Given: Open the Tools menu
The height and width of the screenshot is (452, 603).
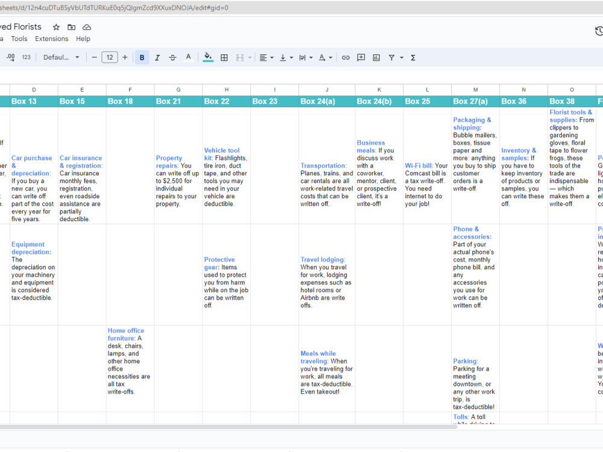Looking at the screenshot, I should coord(19,39).
